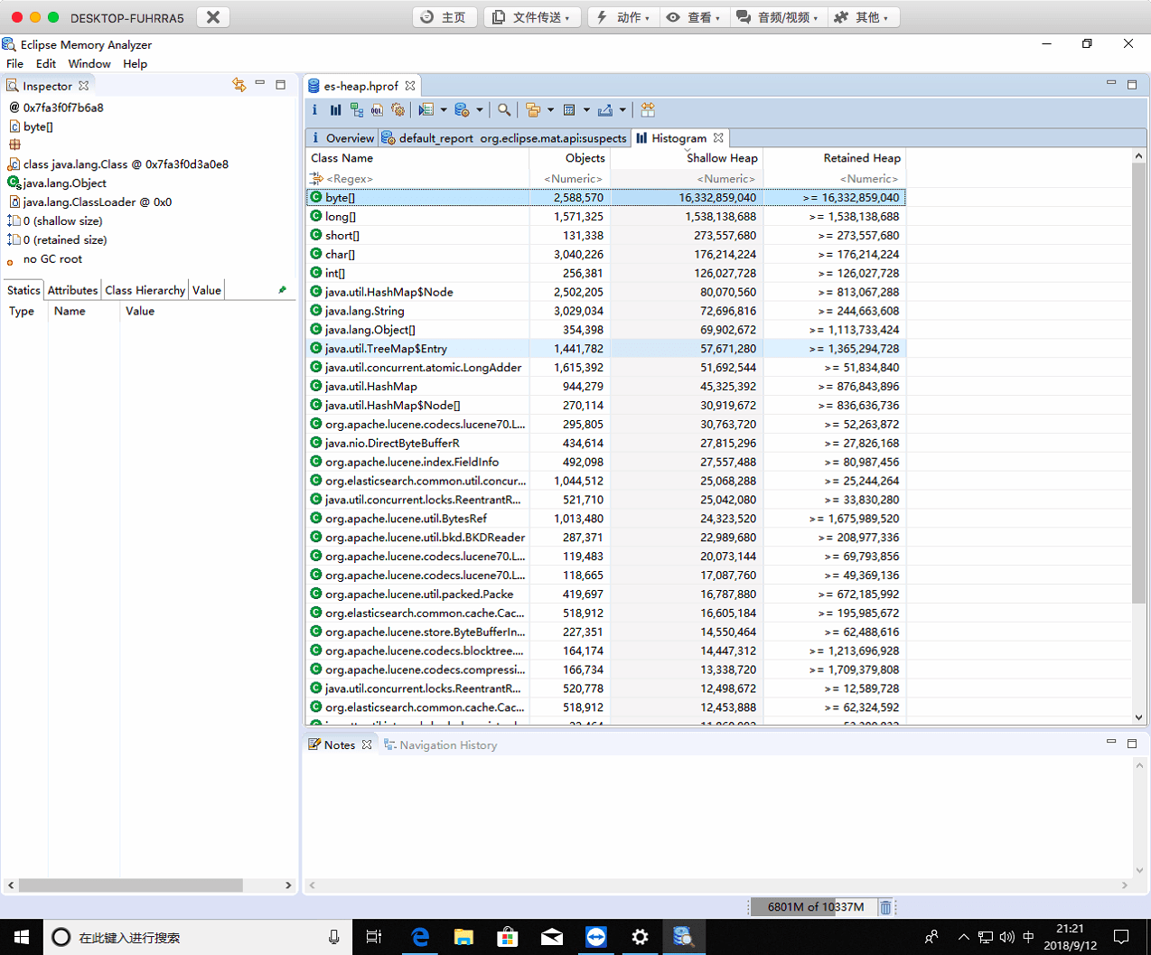Click the Objects Numeric filter field

pyautogui.click(x=570, y=179)
